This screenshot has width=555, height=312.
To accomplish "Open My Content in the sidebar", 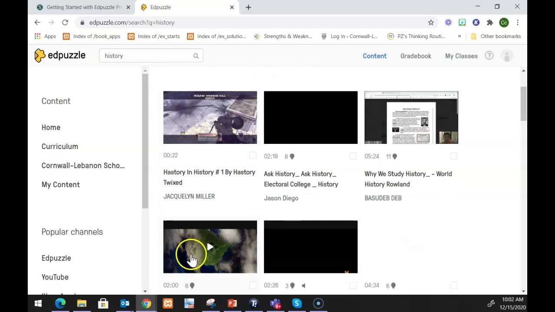I will [x=61, y=185].
